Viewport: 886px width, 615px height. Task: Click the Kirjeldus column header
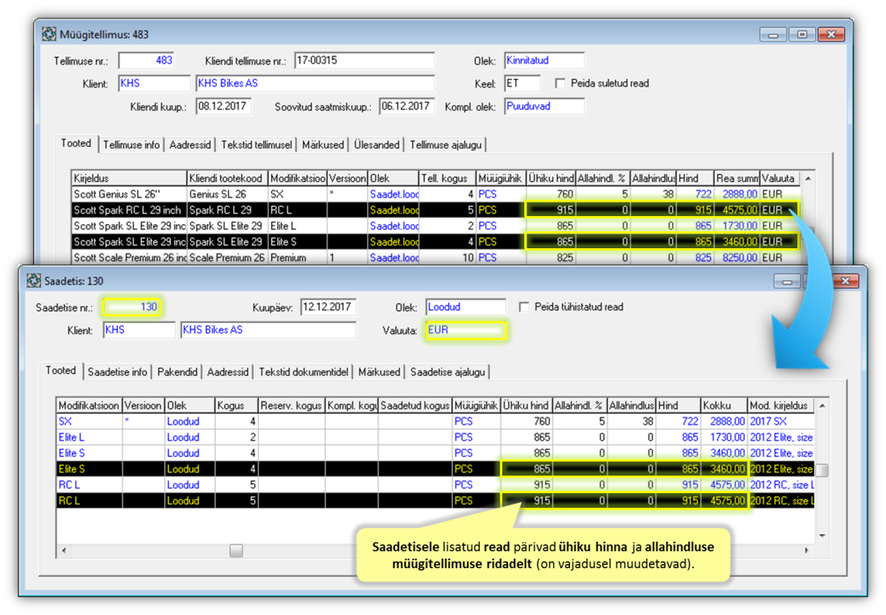point(129,178)
